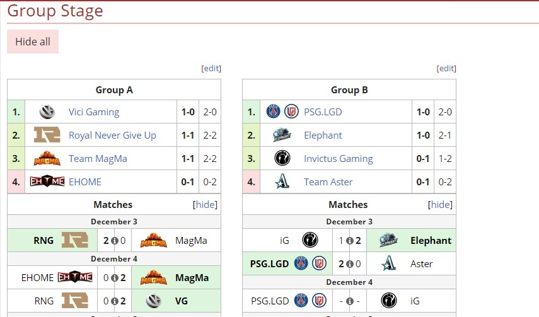Hide the Group B matches list
539x317 pixels.
coord(441,205)
